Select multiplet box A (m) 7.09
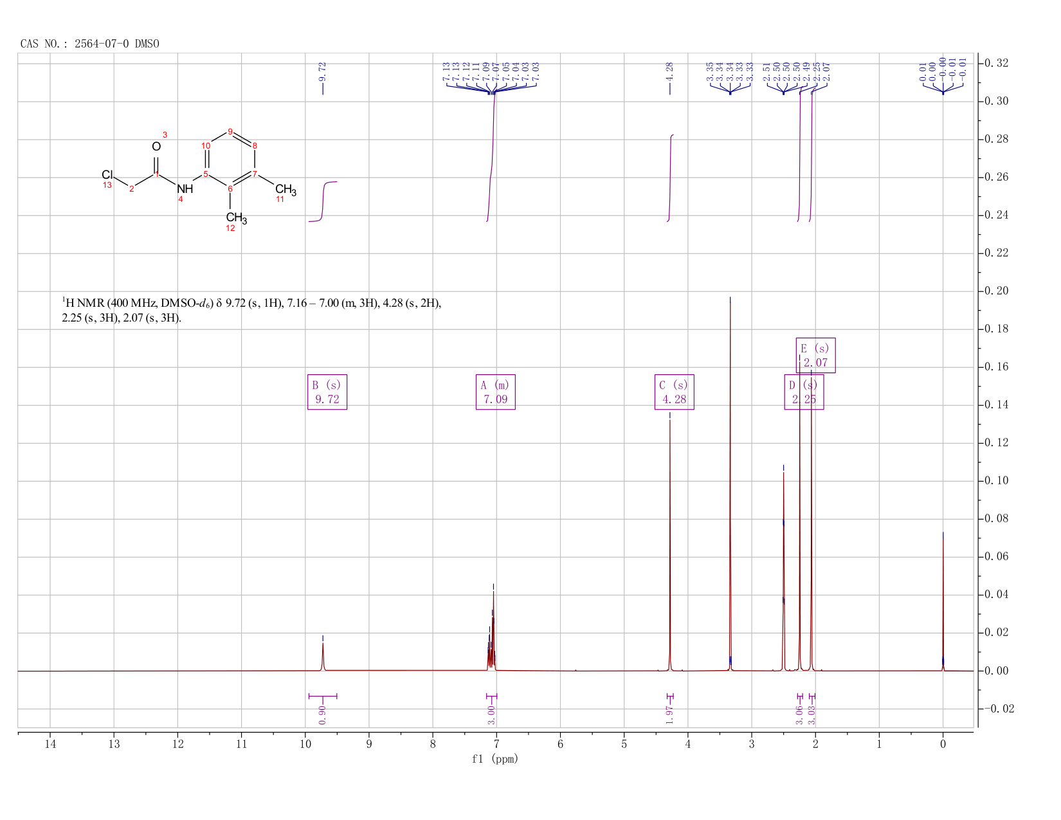Image resolution: width=1061 pixels, height=820 pixels. pos(496,392)
